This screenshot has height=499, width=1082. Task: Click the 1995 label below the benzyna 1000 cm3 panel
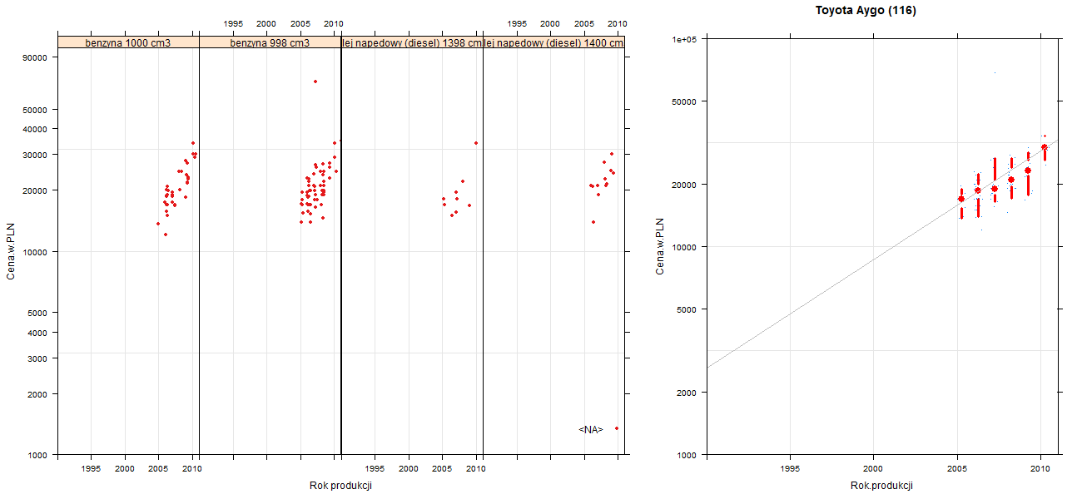click(x=92, y=469)
